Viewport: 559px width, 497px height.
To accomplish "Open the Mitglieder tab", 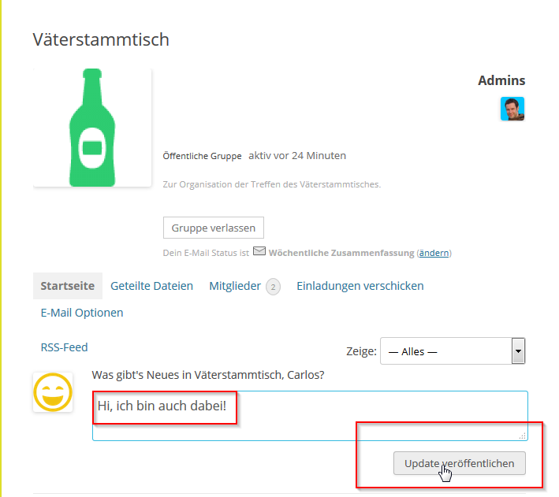I will coord(235,286).
